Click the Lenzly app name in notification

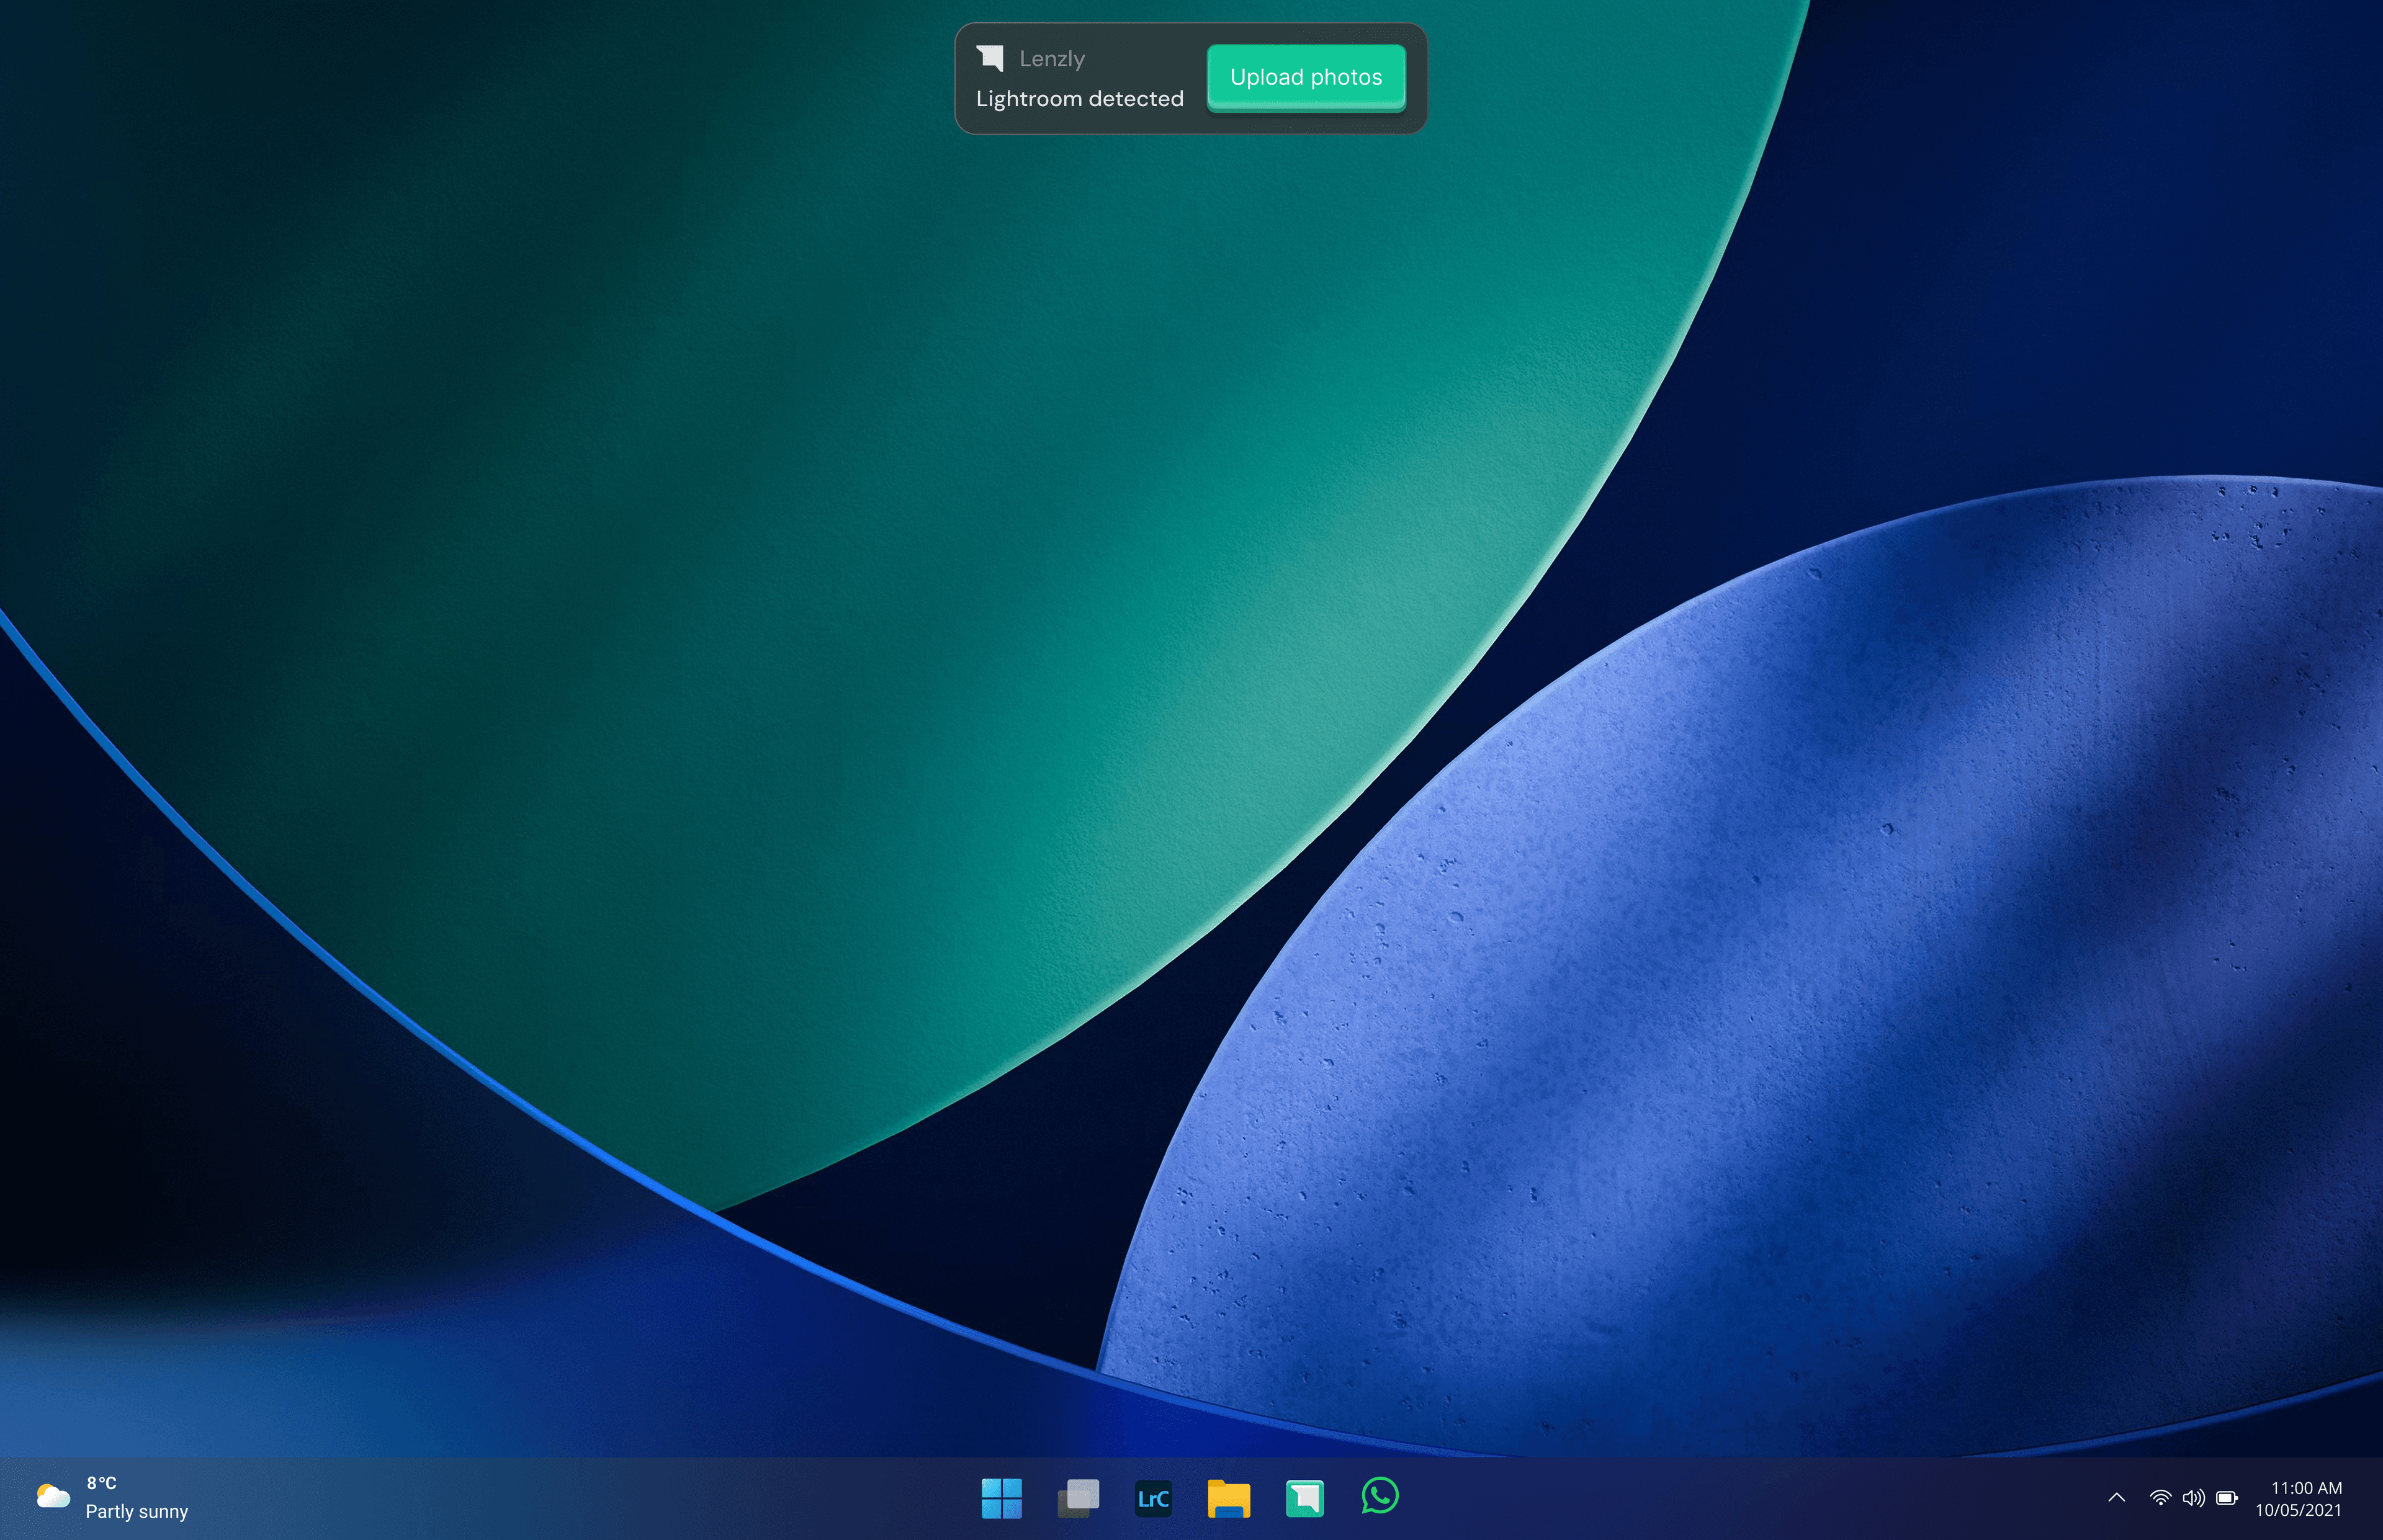pyautogui.click(x=1051, y=59)
